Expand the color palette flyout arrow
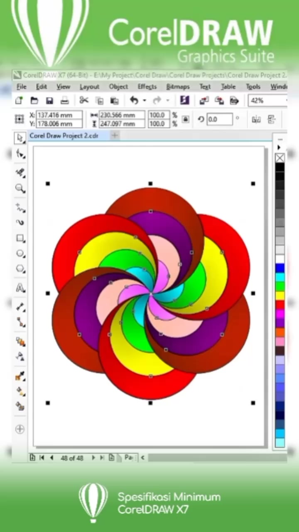Image resolution: width=299 pixels, height=532 pixels. [x=279, y=147]
